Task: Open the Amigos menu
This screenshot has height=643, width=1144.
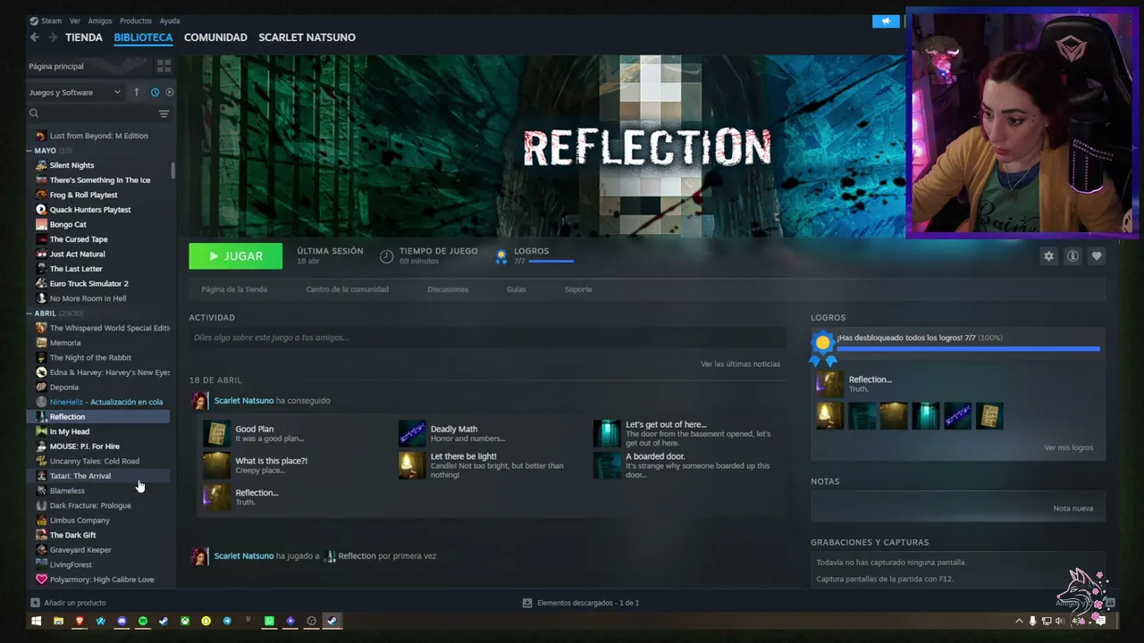Action: click(x=100, y=21)
